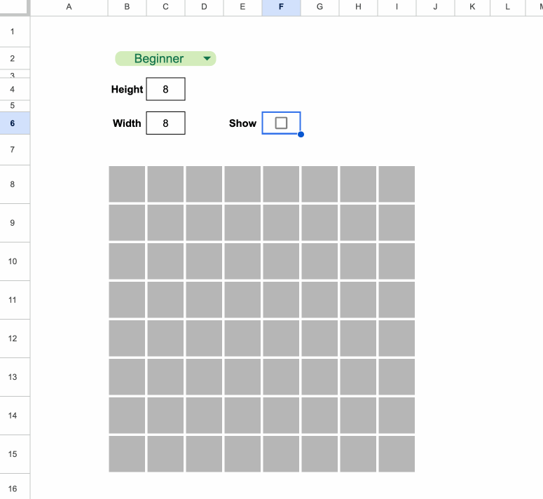Select the Height value cell
Screen dimensions: 543x499
(165, 90)
